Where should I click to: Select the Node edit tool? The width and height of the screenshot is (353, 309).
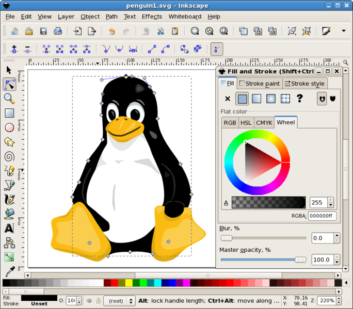9,85
